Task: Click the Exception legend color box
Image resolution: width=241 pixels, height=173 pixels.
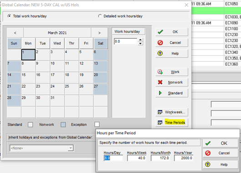Action: click(x=97, y=124)
